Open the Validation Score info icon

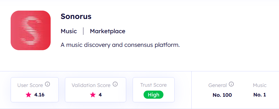click(x=115, y=84)
